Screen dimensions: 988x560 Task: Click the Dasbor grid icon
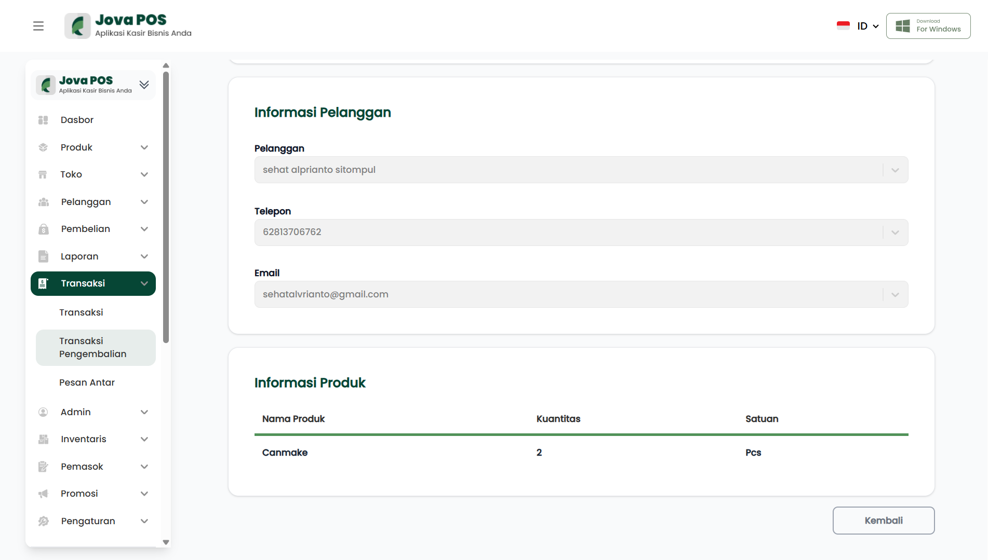tap(43, 120)
